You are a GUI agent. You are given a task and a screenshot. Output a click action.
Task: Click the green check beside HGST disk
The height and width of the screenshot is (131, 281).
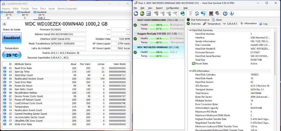135,25
